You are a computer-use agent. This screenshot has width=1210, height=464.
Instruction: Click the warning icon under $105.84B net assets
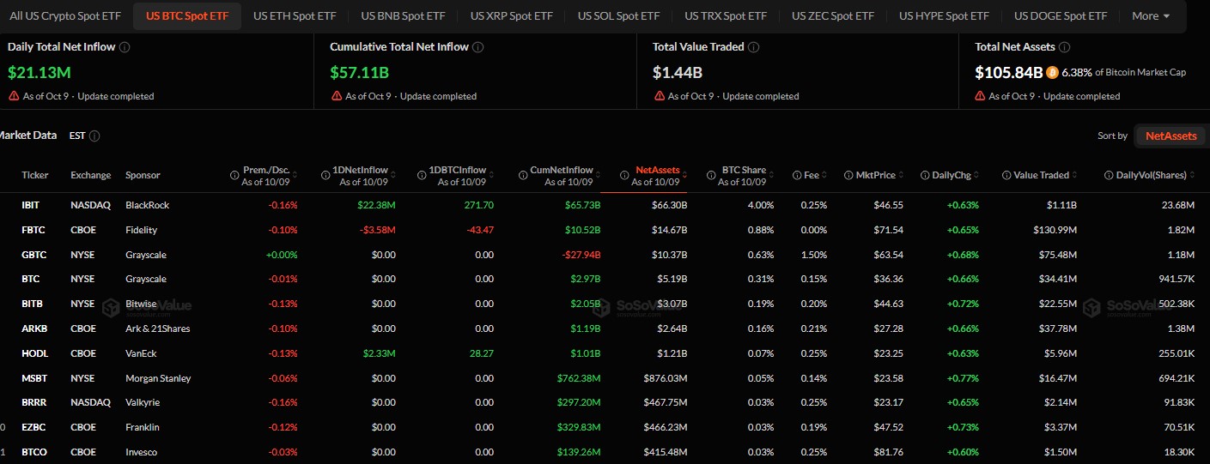981,96
